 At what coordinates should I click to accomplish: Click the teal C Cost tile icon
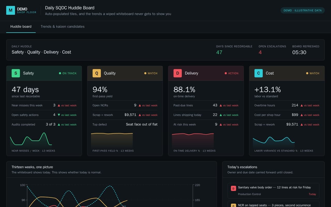(x=259, y=73)
